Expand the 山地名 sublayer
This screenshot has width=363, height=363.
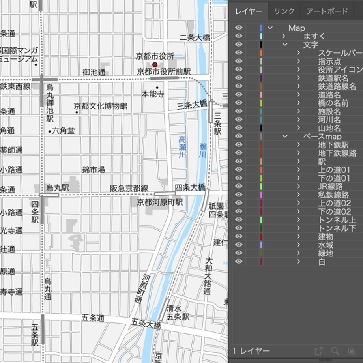pyautogui.click(x=299, y=128)
